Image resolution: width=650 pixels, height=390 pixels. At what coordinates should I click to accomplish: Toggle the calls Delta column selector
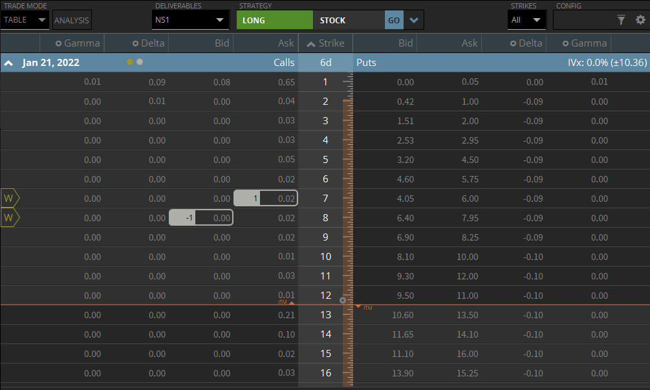click(x=135, y=44)
